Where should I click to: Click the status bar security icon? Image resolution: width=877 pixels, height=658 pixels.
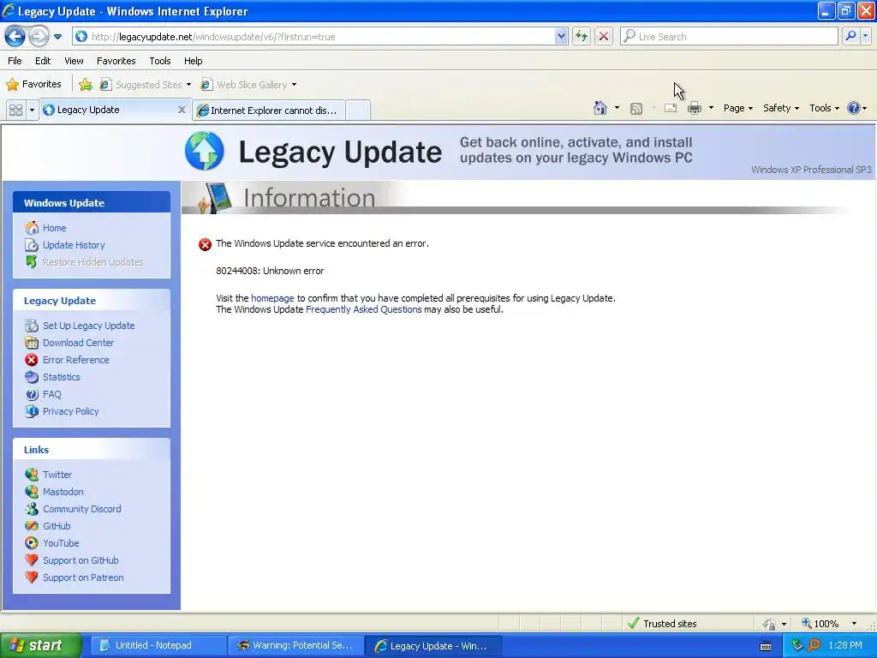pos(770,624)
